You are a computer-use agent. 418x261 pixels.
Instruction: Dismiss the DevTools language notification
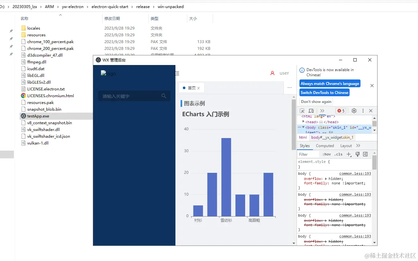372,86
